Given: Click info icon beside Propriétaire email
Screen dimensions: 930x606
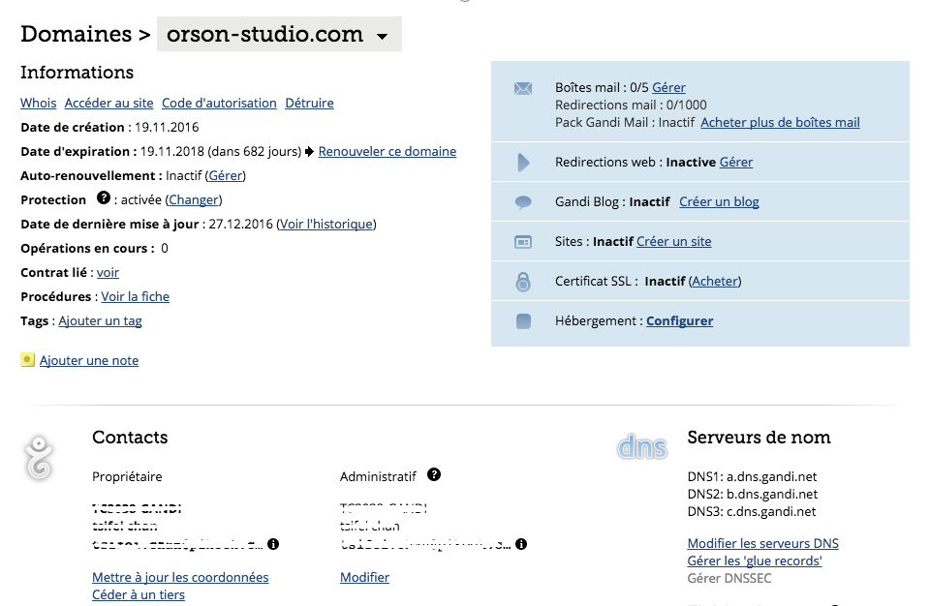Looking at the screenshot, I should pos(273,544).
